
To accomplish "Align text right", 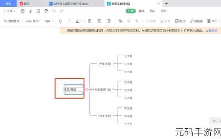I will tap(109, 21).
